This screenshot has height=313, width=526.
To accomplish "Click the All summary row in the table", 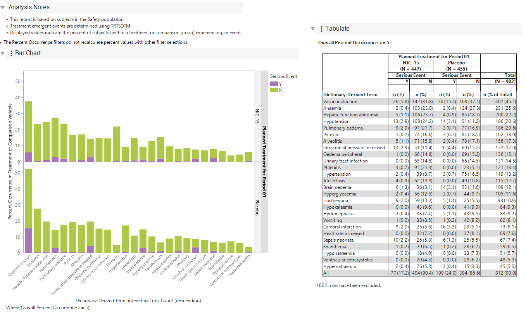I will coord(419,273).
